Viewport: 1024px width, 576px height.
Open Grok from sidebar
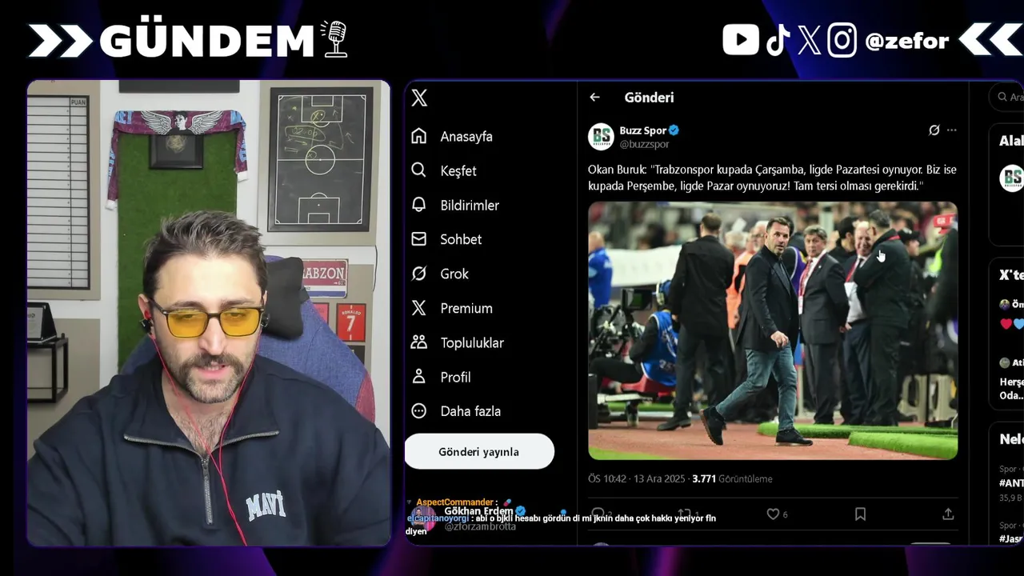(x=440, y=274)
